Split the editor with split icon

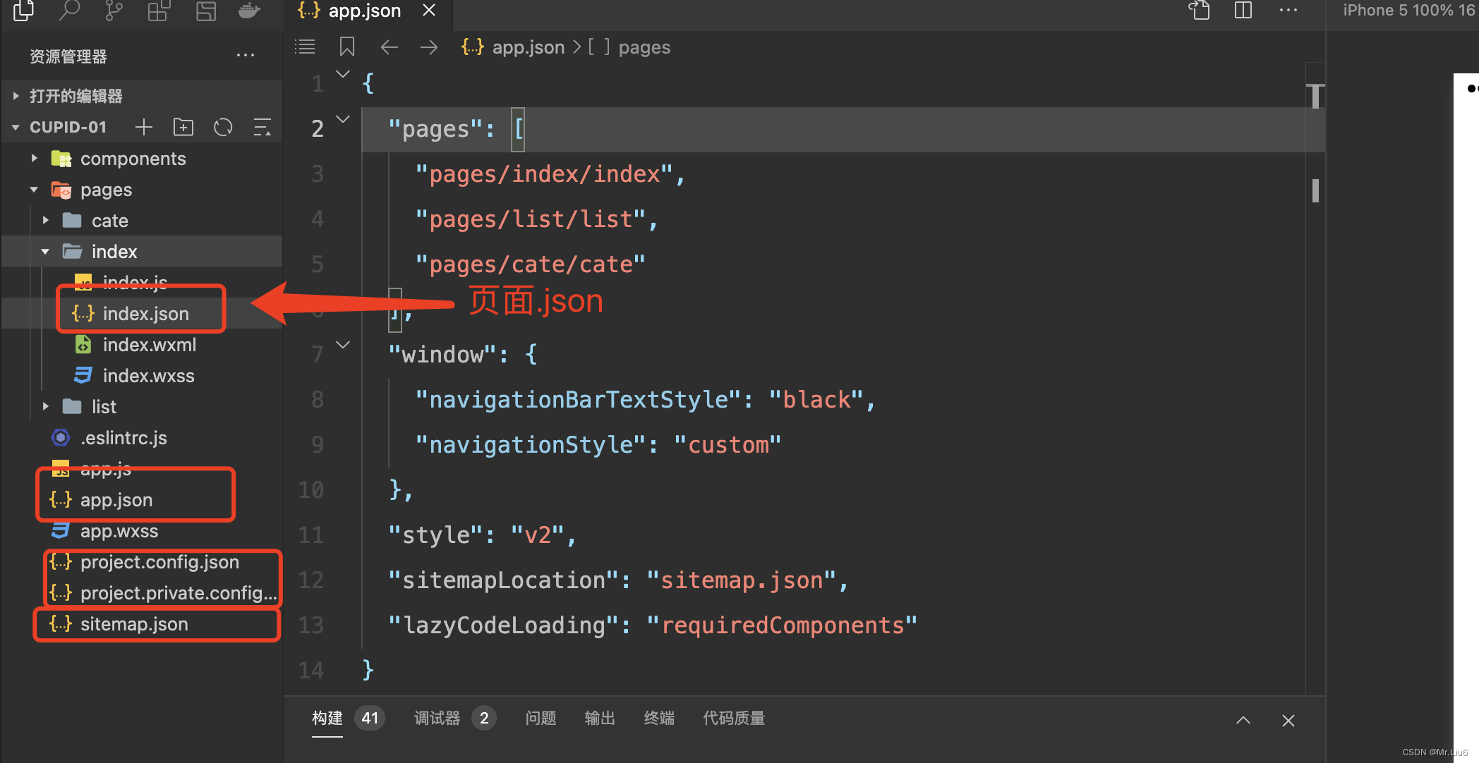pos(1243,11)
